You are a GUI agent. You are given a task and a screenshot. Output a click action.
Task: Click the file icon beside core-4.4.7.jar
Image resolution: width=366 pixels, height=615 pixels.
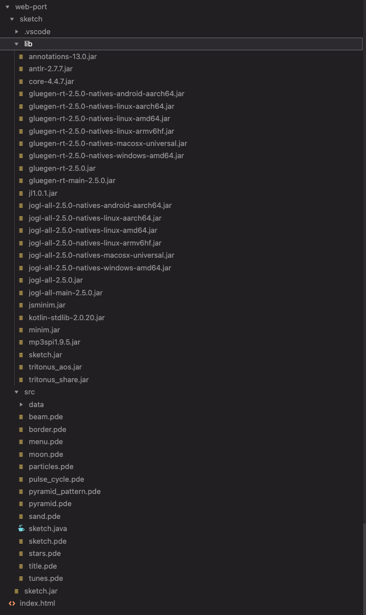(x=21, y=82)
